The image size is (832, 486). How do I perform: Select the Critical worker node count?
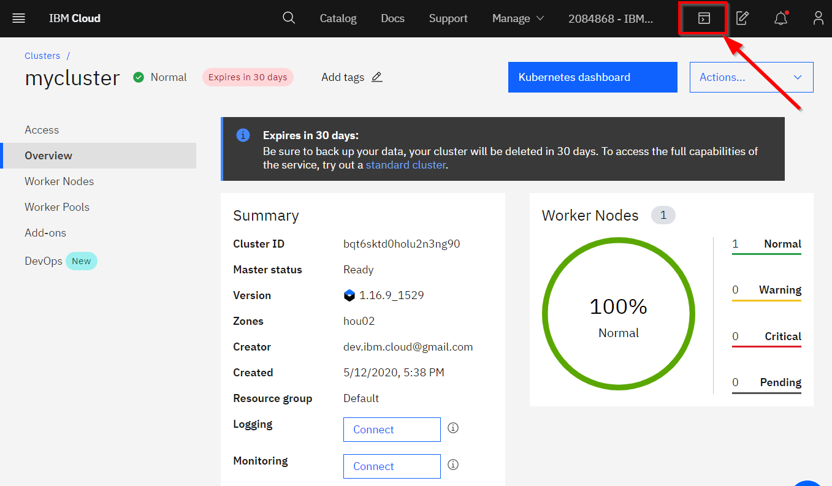pyautogui.click(x=766, y=338)
